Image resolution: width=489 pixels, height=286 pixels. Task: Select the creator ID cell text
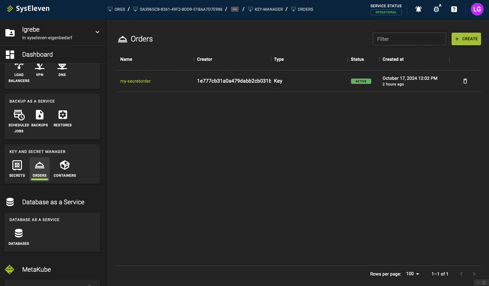234,81
